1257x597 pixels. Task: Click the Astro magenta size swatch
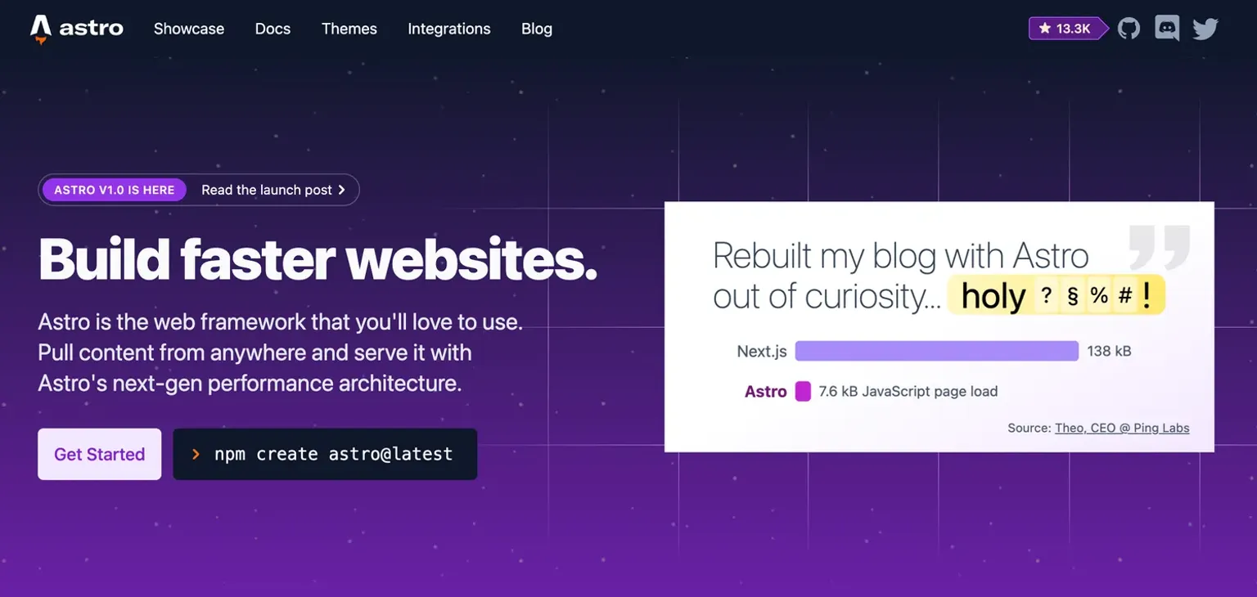pyautogui.click(x=803, y=391)
